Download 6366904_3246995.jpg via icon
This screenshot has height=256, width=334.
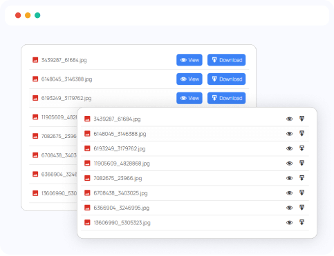point(301,208)
